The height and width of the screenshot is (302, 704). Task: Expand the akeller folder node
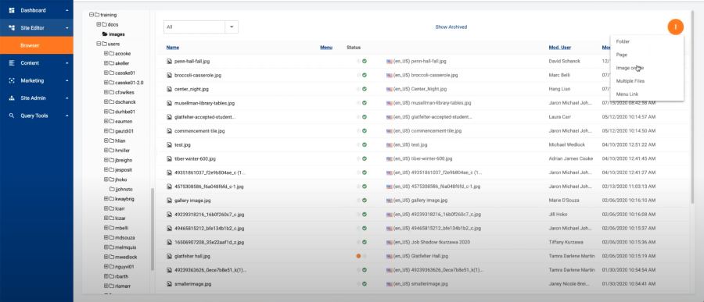tap(106, 63)
